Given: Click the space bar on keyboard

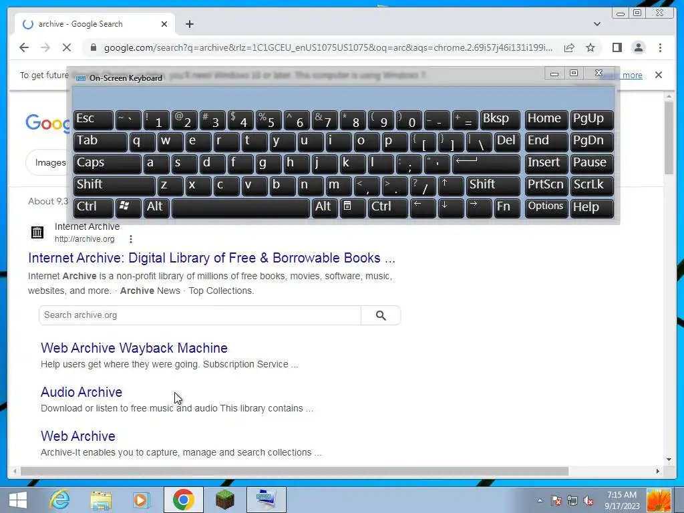Looking at the screenshot, I should (x=240, y=207).
